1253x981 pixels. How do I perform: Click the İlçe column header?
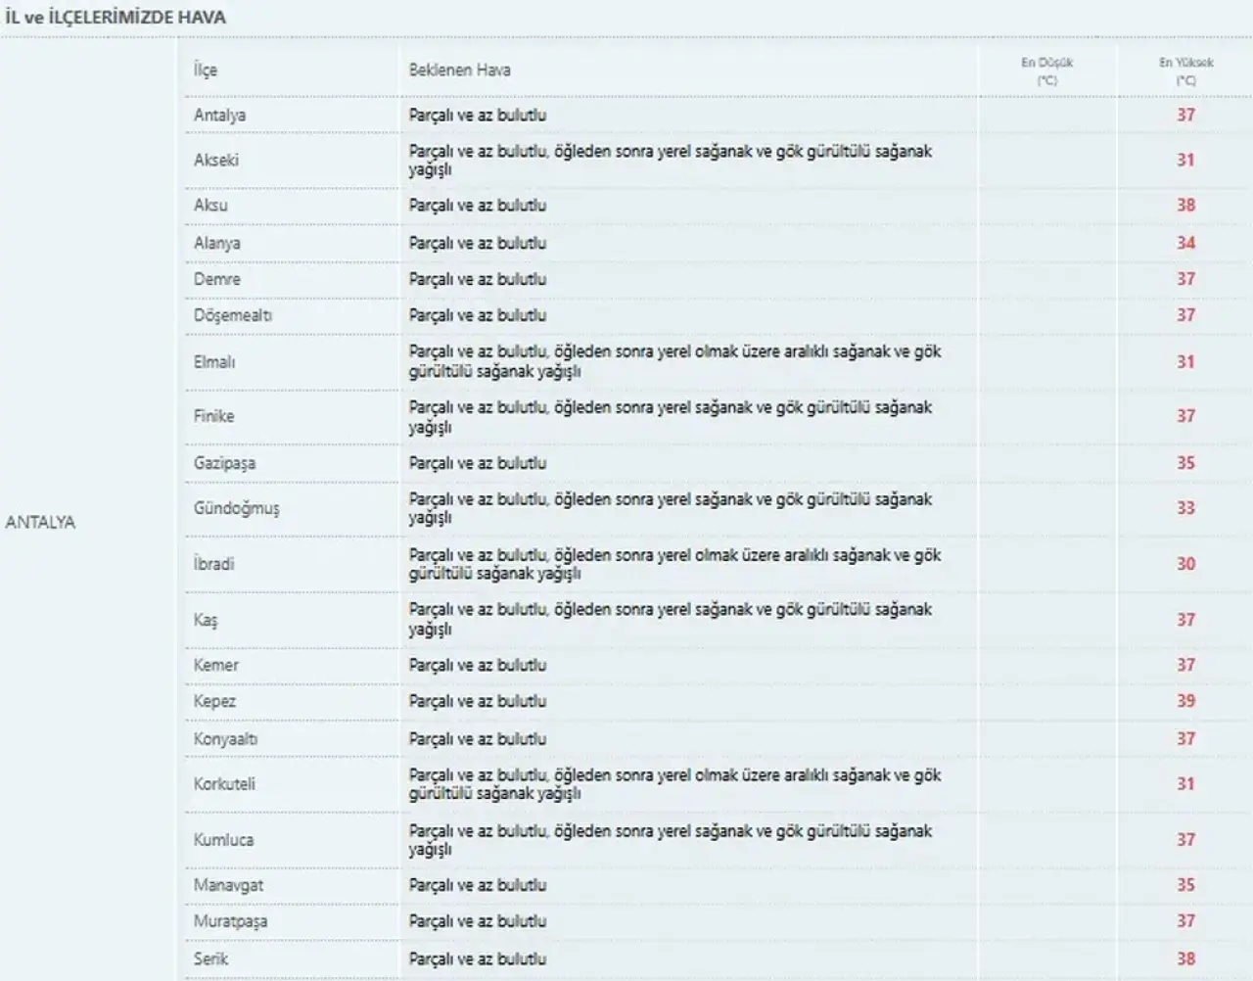tap(205, 70)
